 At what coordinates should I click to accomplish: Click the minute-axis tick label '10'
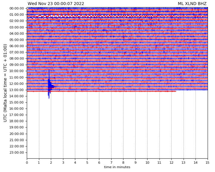(x=147, y=162)
